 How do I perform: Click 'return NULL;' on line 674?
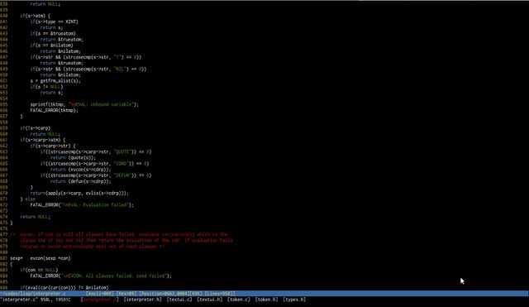35,217
